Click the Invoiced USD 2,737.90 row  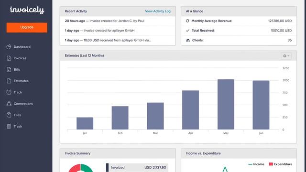pos(137,168)
